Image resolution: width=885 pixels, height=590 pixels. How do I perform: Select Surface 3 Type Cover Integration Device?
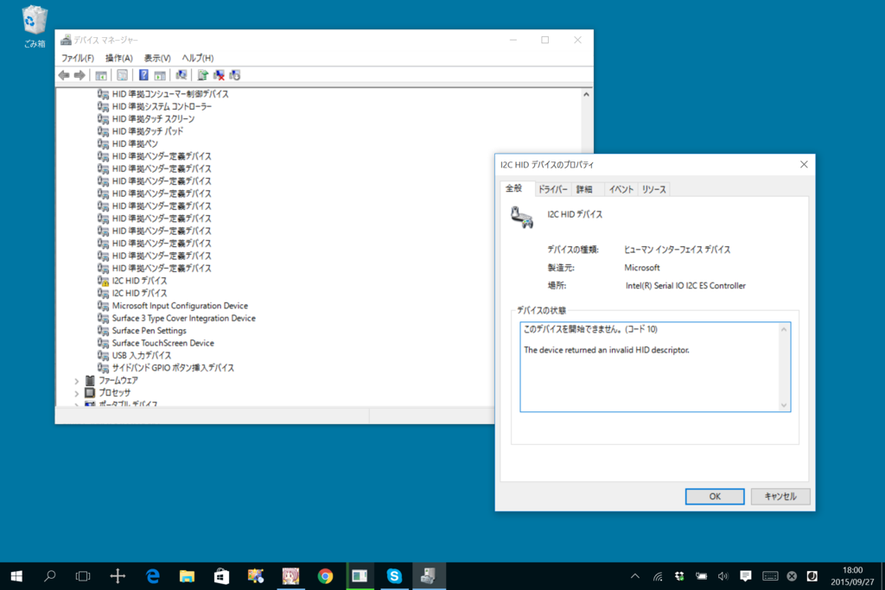click(183, 318)
